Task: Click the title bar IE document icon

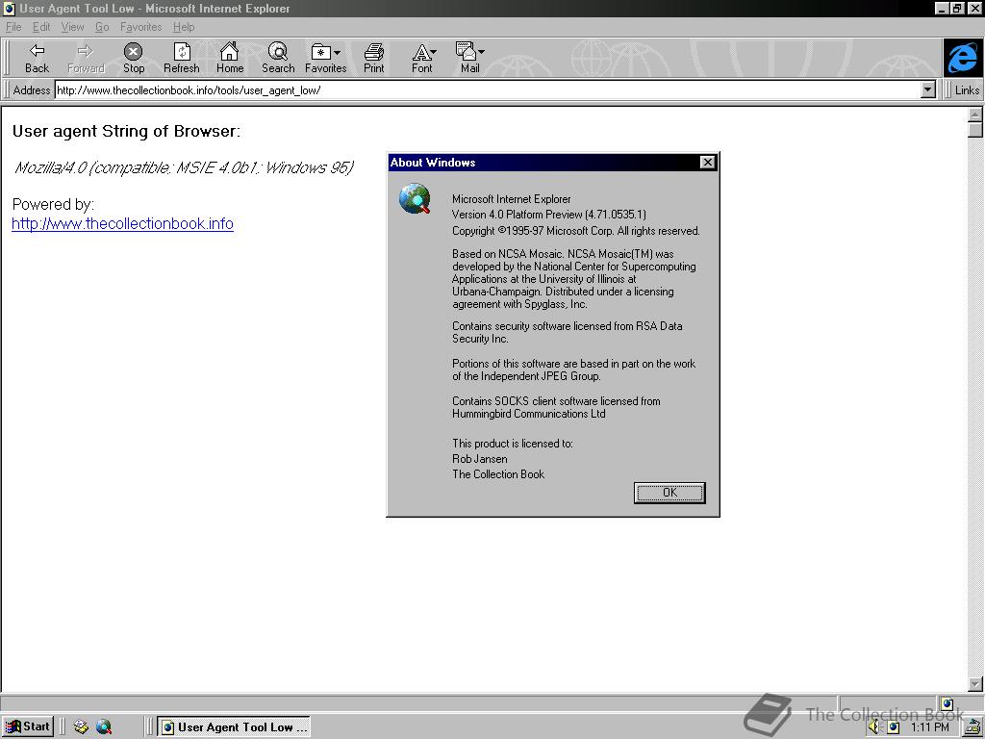Action: coord(9,8)
